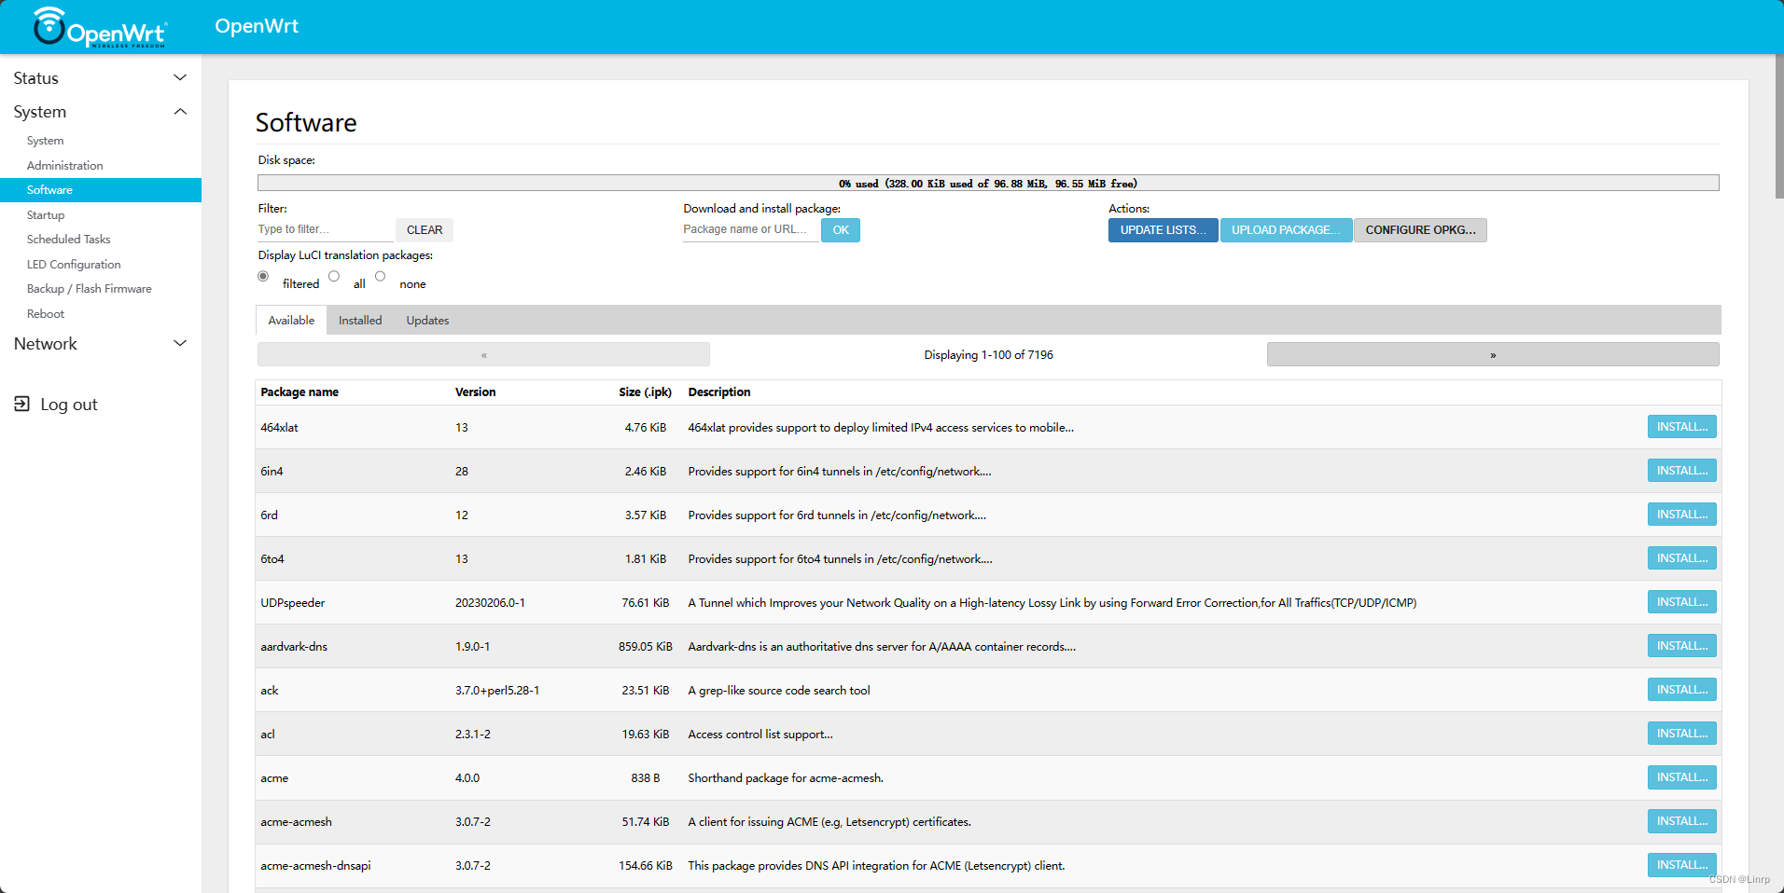
Task: Click version 3.7.0+perl5.28-1 cell
Action: pyautogui.click(x=497, y=691)
